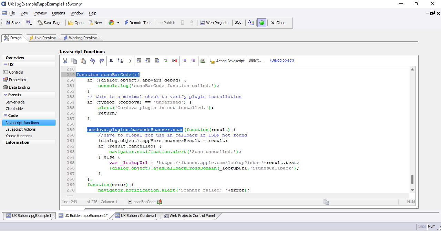This screenshot has height=231, width=441.
Task: Click the comment lines icon
Action: [x=184, y=61]
